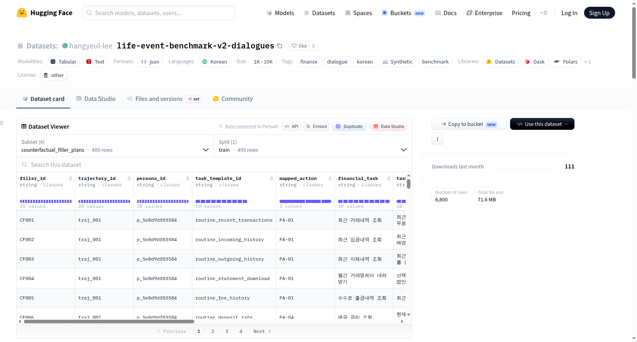Select the Text modality tag
This screenshot has width=637, height=342.
point(95,62)
